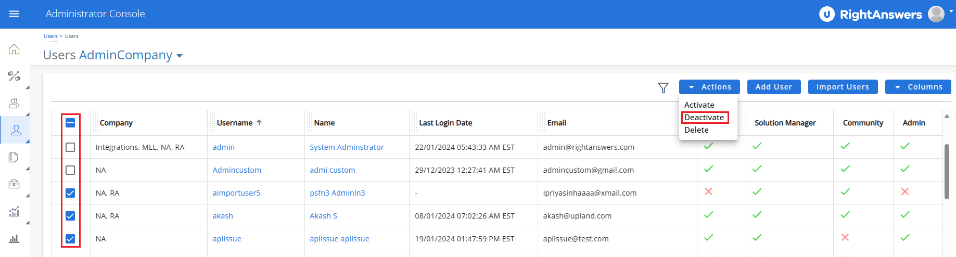Viewport: 956px width, 257px height.
Task: Open the groups sidebar icon
Action: click(14, 104)
